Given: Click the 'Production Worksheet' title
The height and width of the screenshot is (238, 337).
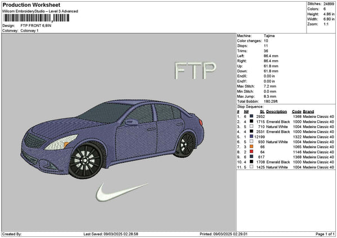Looking at the screenshot, I should point(31,5).
